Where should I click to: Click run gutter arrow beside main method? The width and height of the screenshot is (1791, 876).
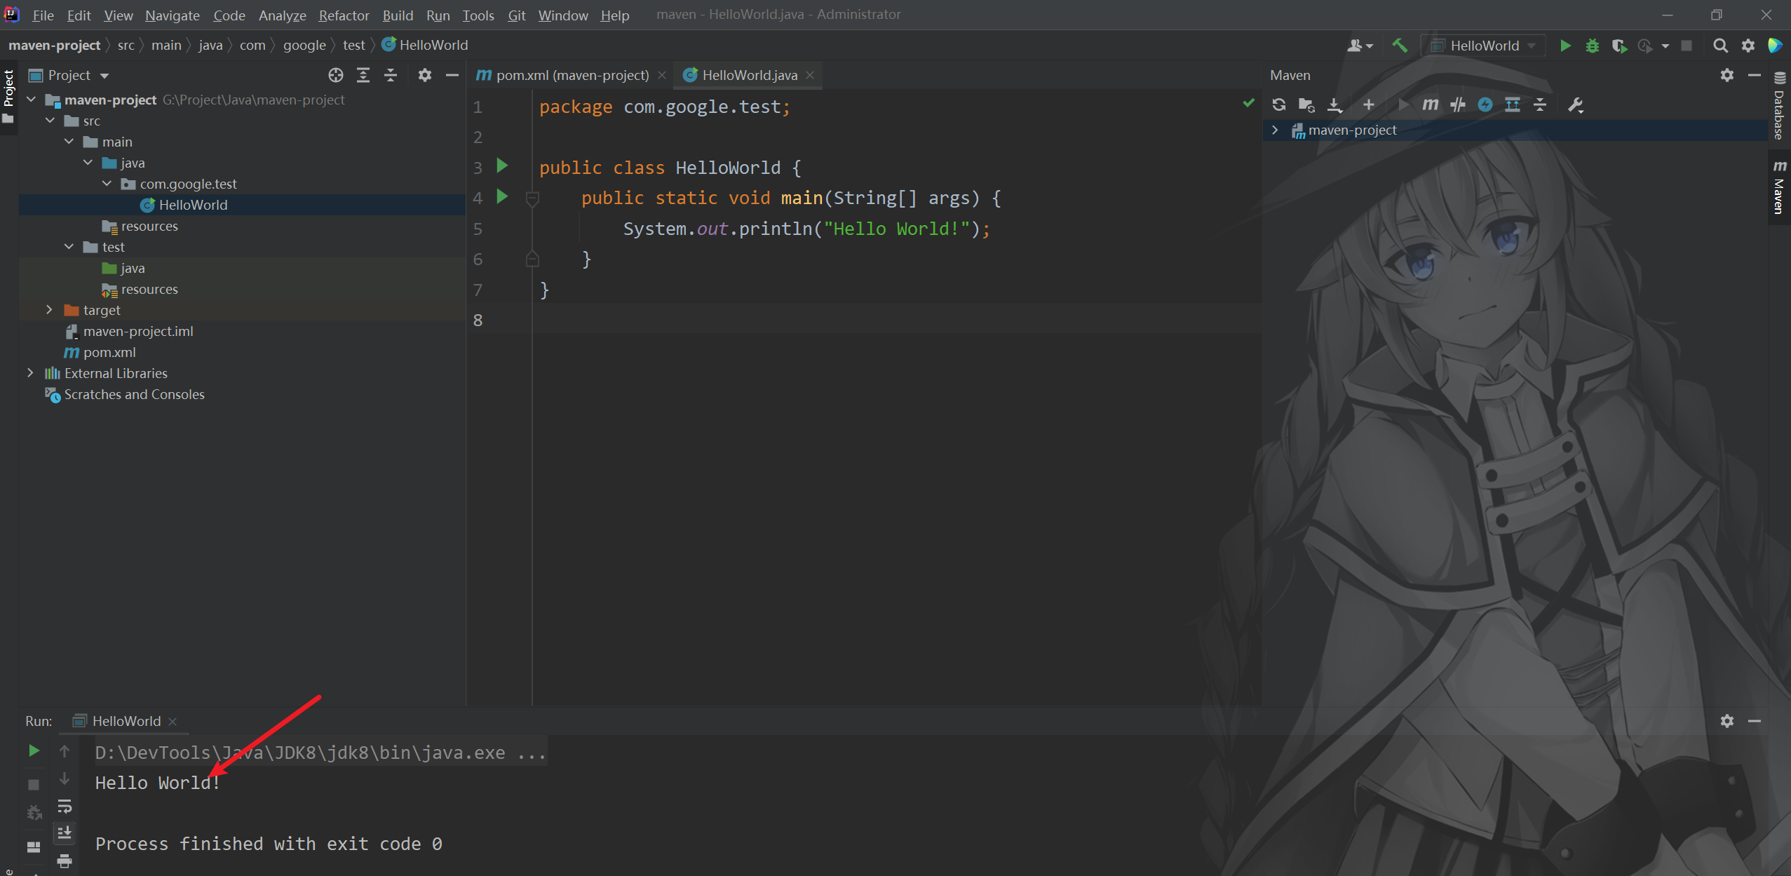(x=502, y=197)
